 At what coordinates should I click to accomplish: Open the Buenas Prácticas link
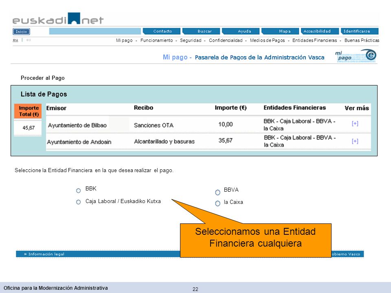click(362, 40)
